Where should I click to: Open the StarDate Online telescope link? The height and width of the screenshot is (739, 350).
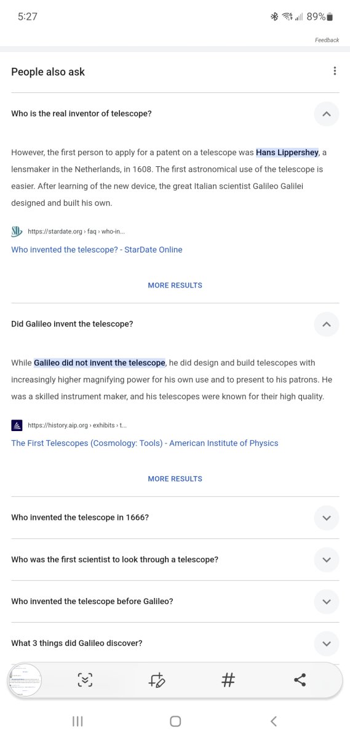[97, 249]
